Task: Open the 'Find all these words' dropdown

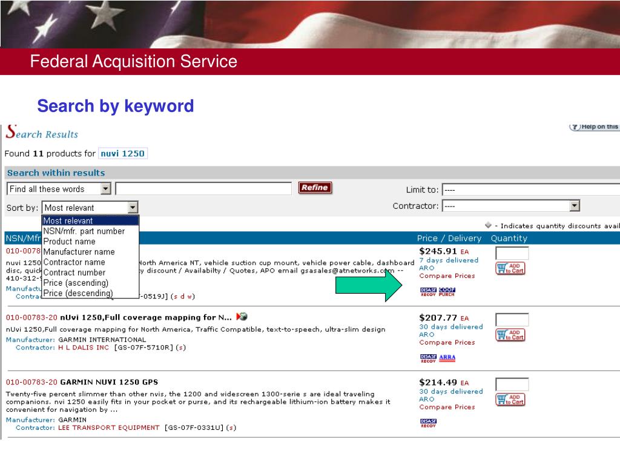Action: pos(59,189)
